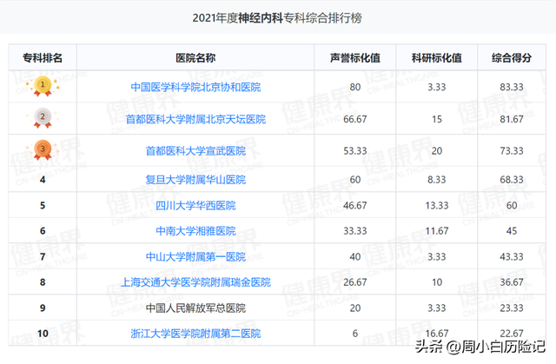Click the 专科排名 column header
This screenshot has height=364, width=556.
pyautogui.click(x=43, y=58)
